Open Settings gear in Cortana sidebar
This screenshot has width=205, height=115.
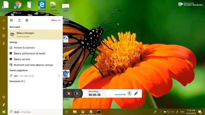pyautogui.click(x=4, y=97)
